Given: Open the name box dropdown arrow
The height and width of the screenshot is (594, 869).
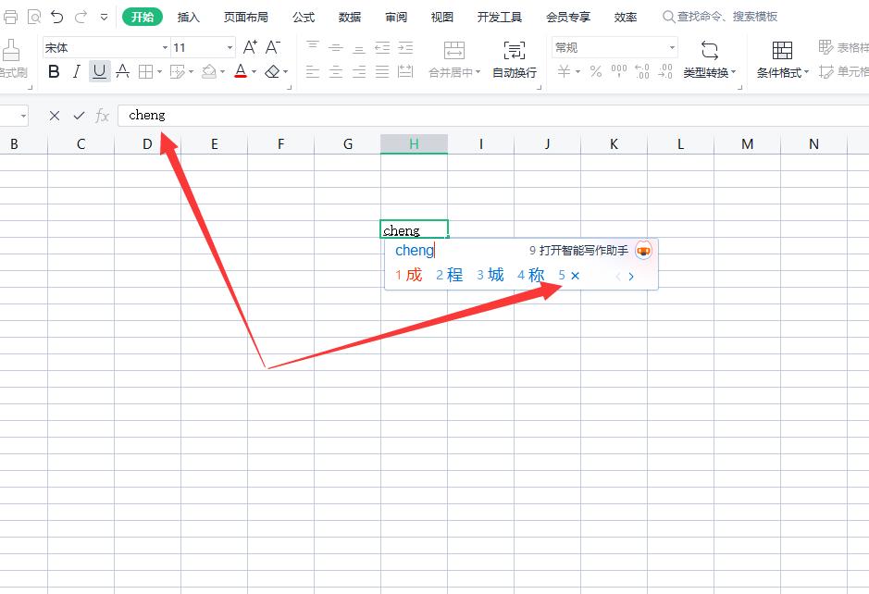Looking at the screenshot, I should pyautogui.click(x=23, y=116).
